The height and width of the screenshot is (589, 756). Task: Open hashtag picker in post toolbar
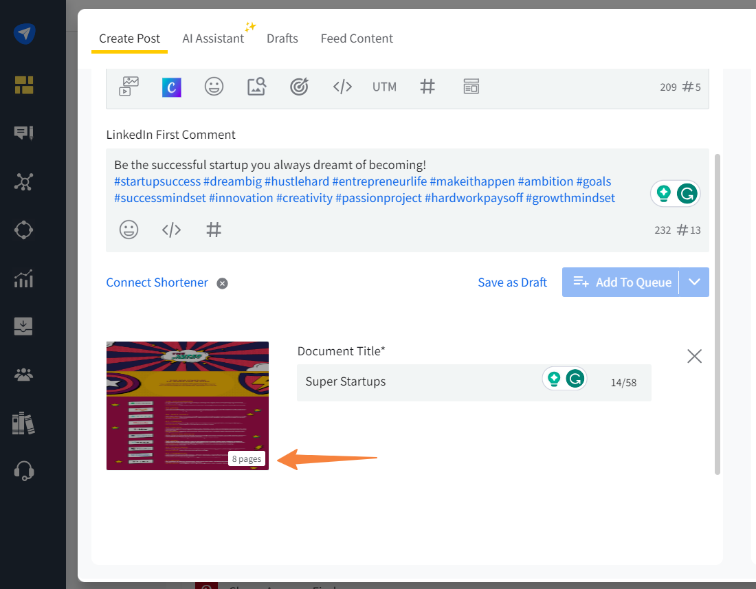pos(427,87)
